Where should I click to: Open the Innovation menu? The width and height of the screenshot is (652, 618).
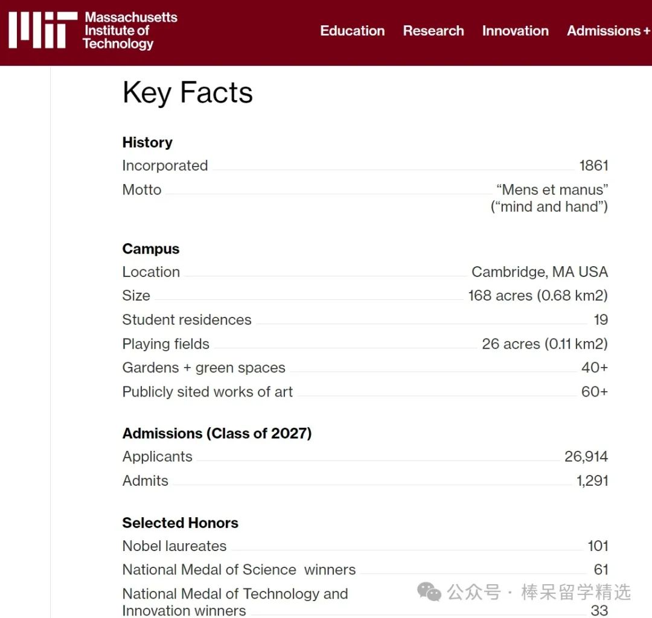pyautogui.click(x=515, y=31)
